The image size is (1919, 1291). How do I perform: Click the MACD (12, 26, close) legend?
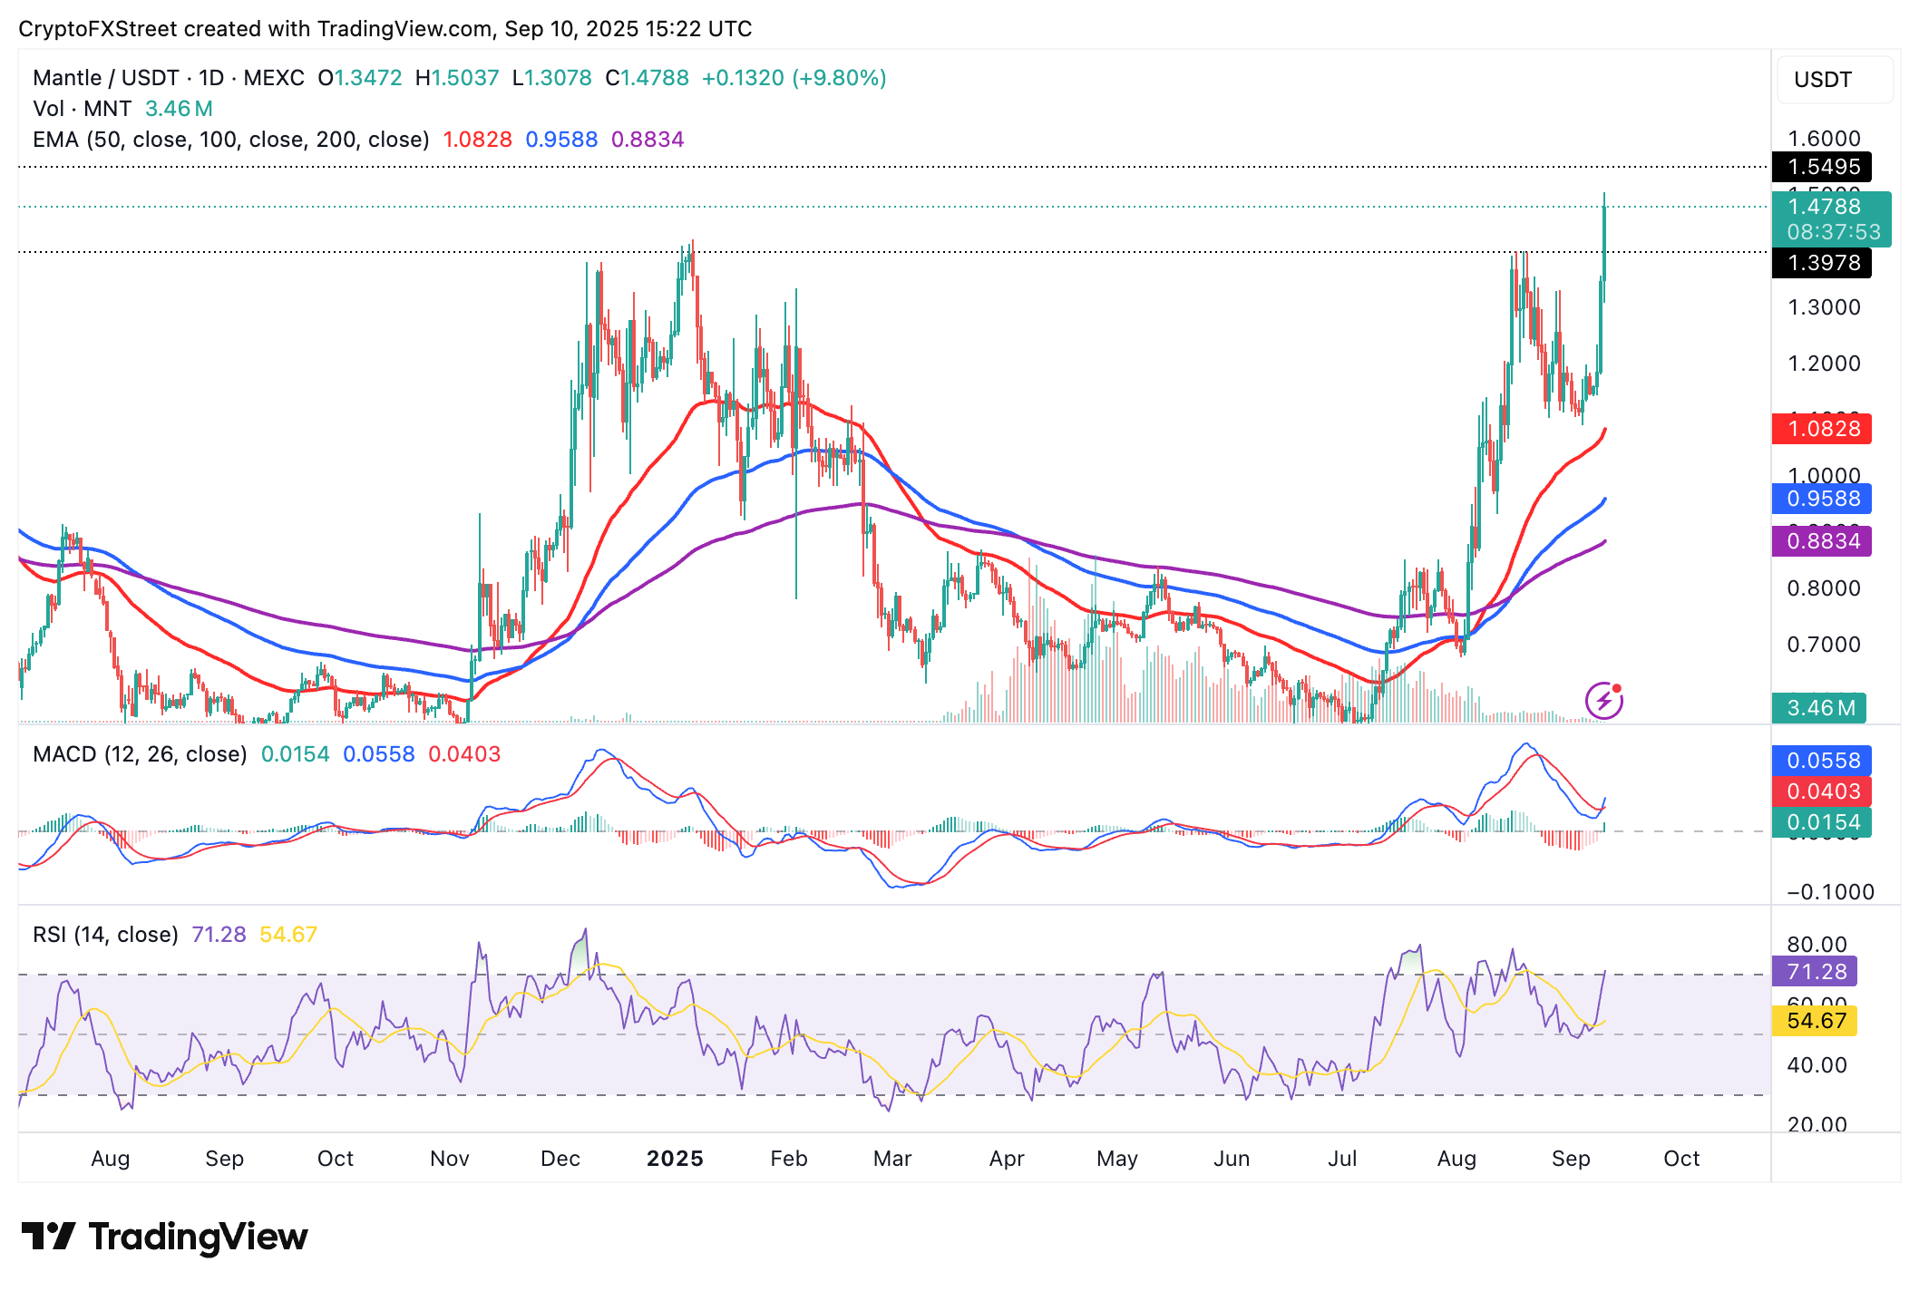point(140,754)
